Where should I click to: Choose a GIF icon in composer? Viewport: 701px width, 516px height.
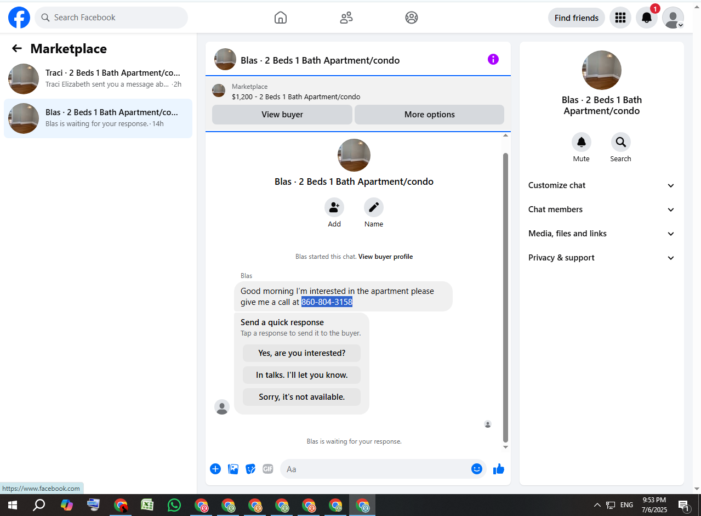[268, 469]
